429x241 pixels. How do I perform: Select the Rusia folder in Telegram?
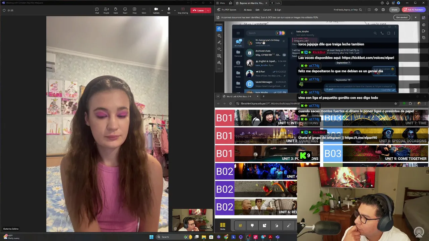click(238, 74)
